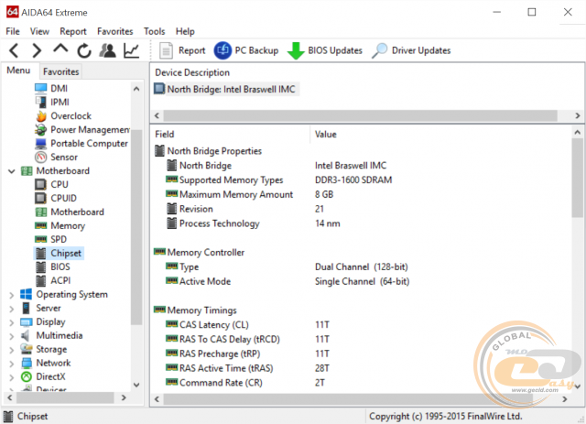The image size is (586, 424).
Task: Open the Sensor page
Action: [64, 157]
